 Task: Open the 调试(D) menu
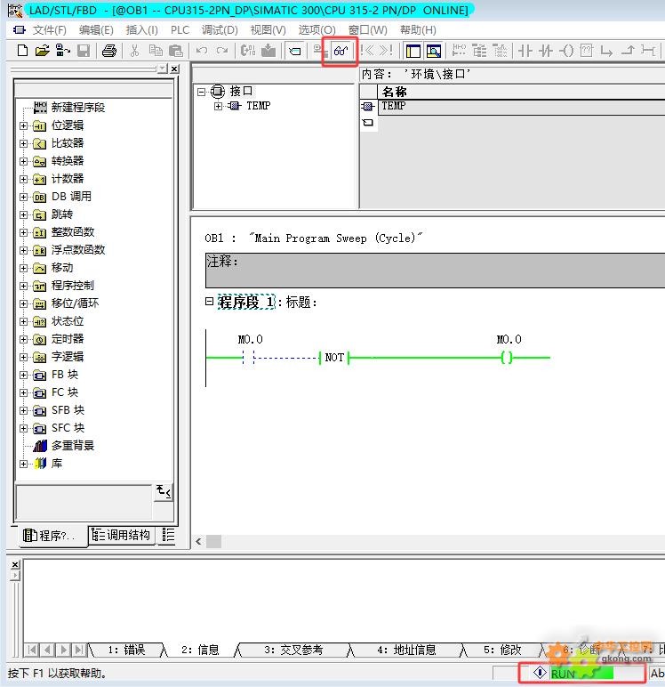[220, 30]
